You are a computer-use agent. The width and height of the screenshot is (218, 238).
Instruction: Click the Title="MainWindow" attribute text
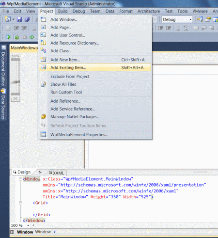[65, 197]
